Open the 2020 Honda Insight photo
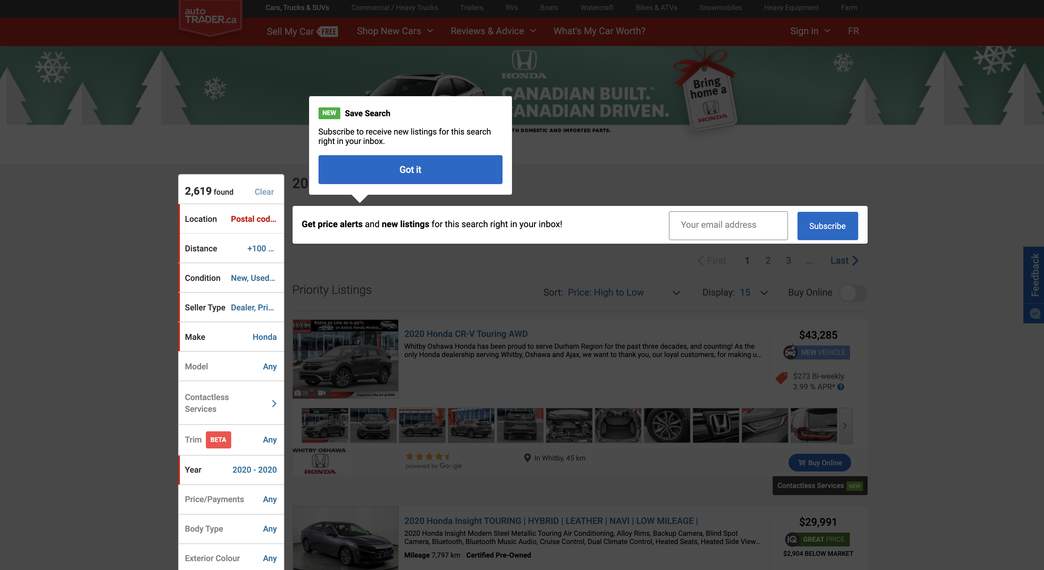The height and width of the screenshot is (570, 1044). point(345,538)
